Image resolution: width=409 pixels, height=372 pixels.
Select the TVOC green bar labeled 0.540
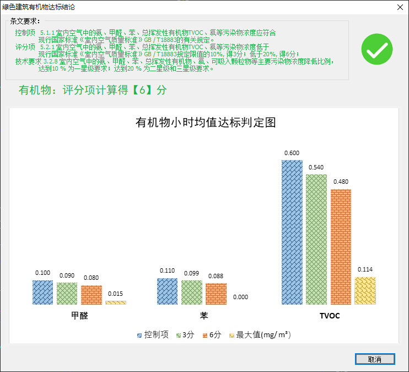[x=316, y=239]
